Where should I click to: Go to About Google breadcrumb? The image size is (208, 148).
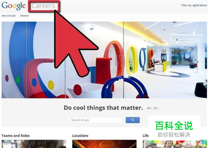[x=9, y=16]
